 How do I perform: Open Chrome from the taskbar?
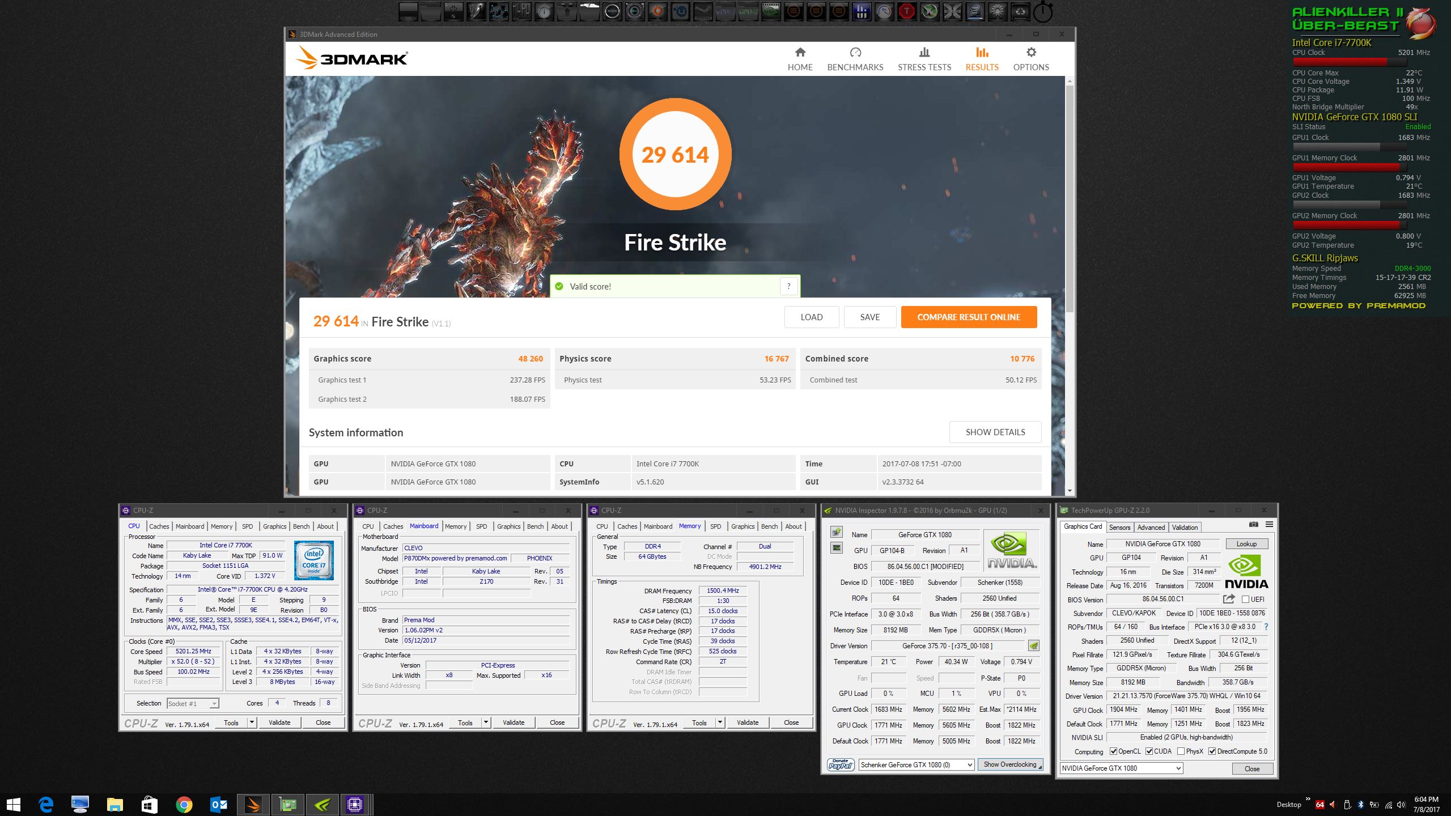[184, 804]
